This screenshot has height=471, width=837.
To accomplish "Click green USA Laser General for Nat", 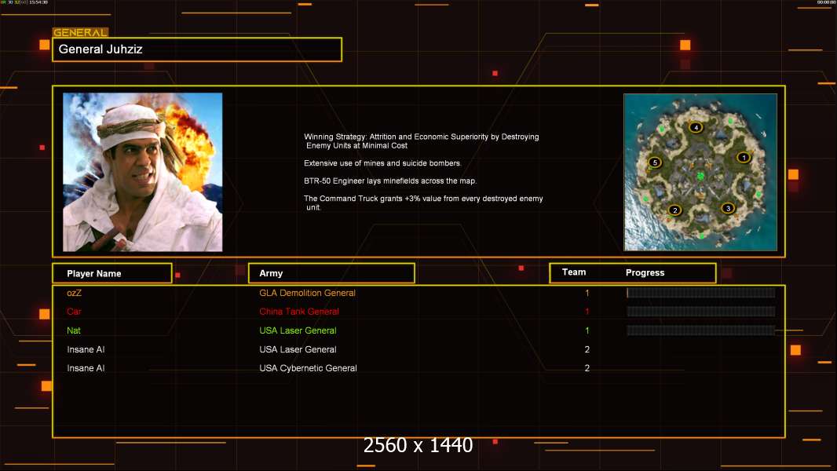I will 298,330.
